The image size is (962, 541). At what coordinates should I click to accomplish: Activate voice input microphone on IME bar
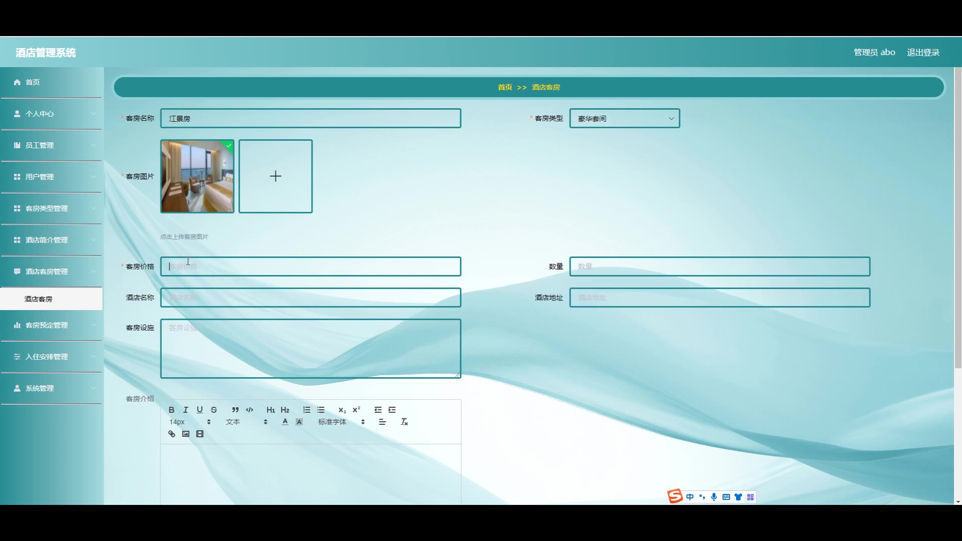click(714, 497)
